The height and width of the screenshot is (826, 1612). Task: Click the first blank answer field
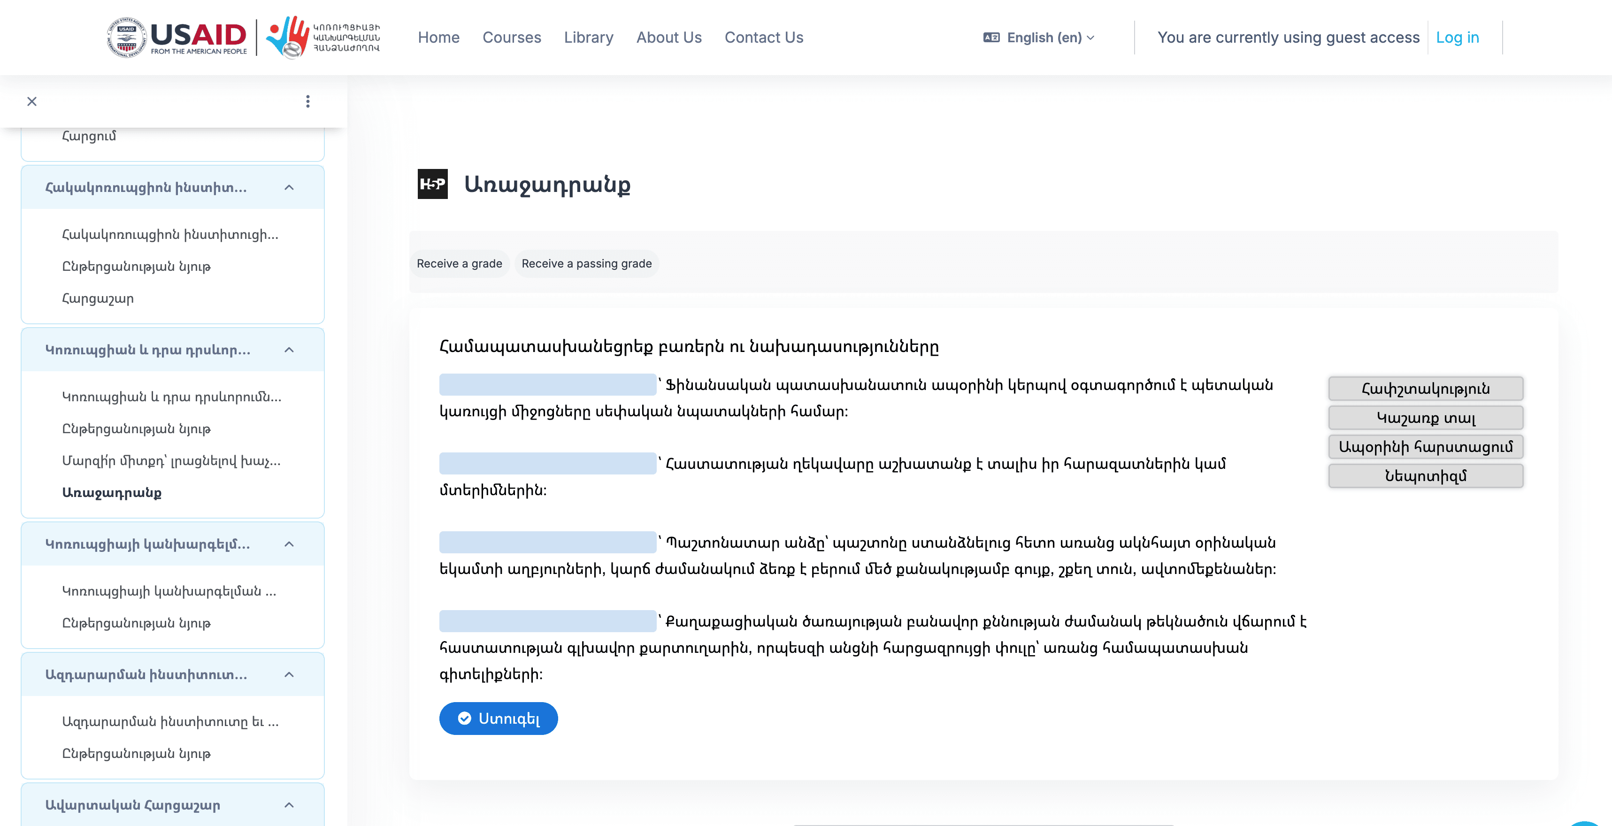[547, 384]
